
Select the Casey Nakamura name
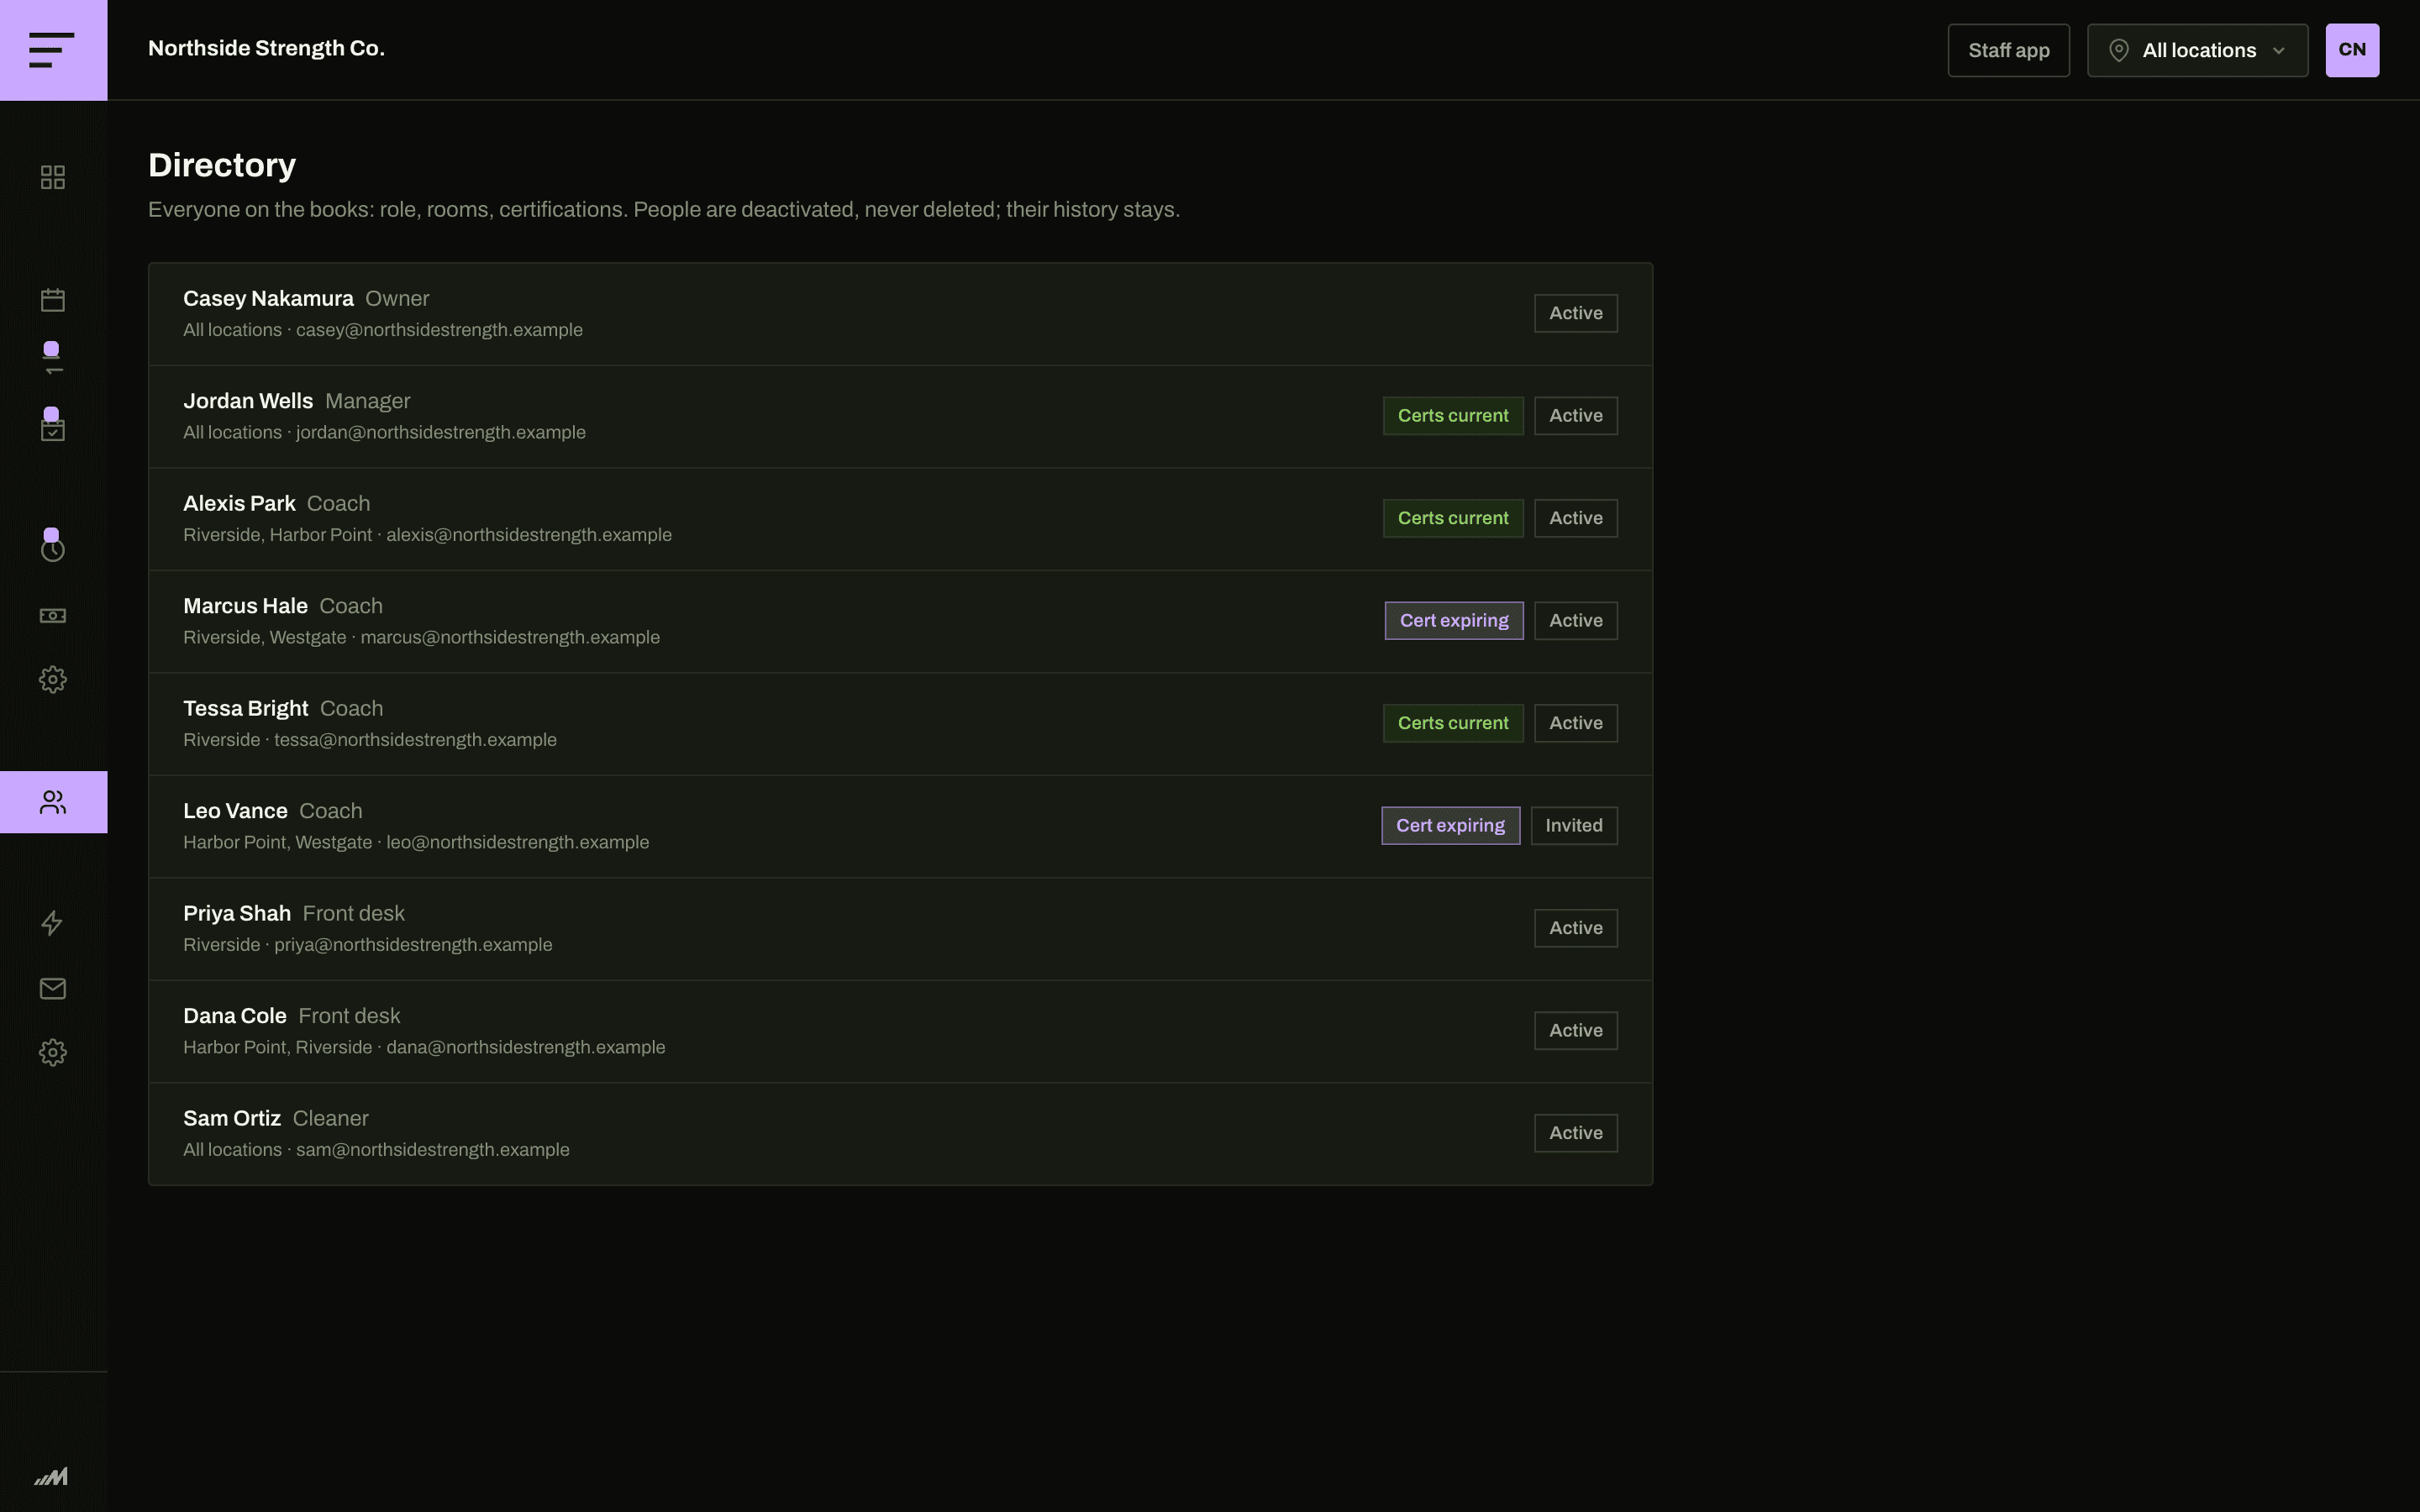(x=268, y=299)
